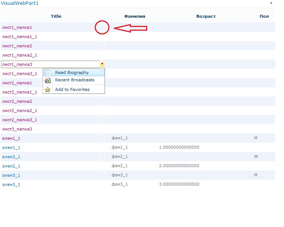Screen dimensions: 284x227
Task: Click the Title column header
Action: [56, 16]
